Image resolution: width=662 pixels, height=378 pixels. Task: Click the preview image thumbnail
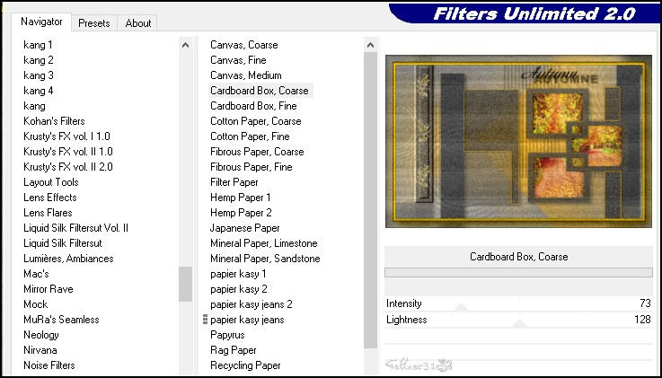(518, 141)
